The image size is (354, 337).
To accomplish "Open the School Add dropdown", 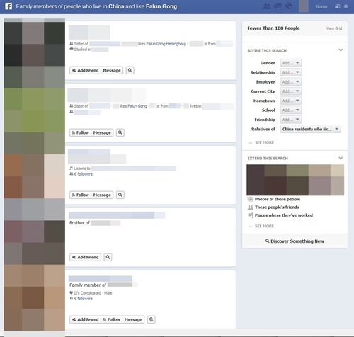I will 291,110.
